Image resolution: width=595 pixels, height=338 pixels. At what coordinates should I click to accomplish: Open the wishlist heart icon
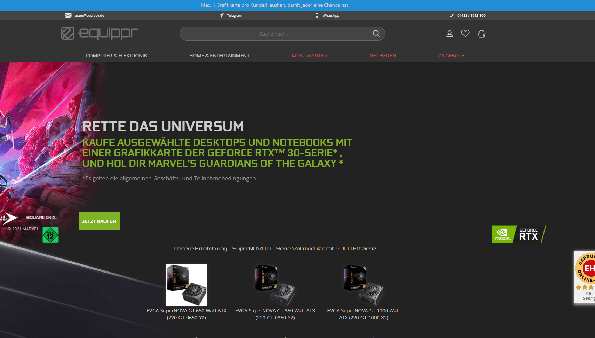tap(465, 34)
